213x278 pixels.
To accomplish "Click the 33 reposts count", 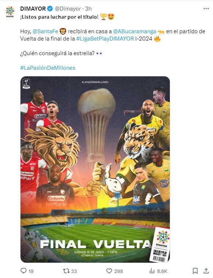I will 74,271.
